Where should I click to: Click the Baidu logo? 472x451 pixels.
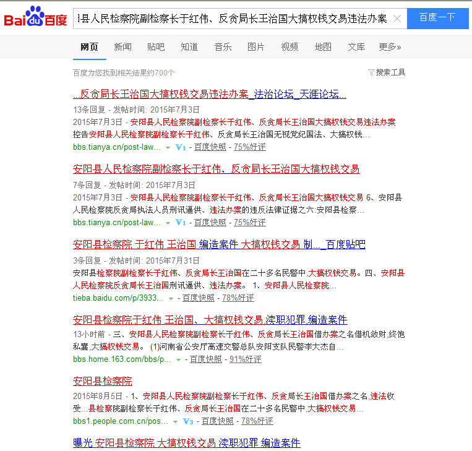tap(36, 19)
